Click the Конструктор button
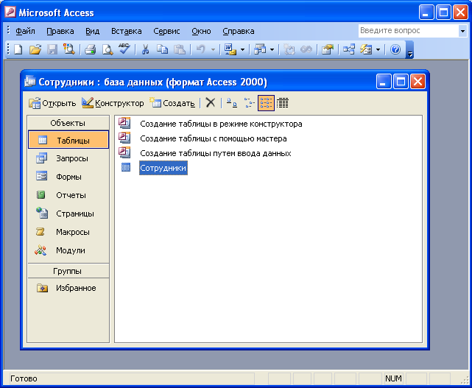 click(113, 103)
